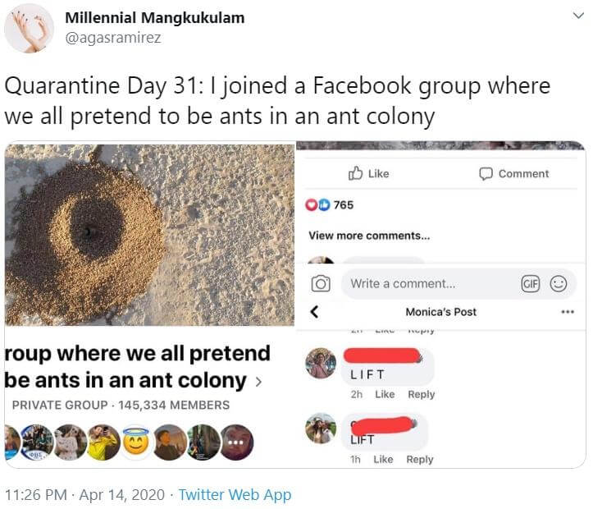Open the three-dot menu on Monica's Post
This screenshot has width=593, height=509.
click(568, 312)
